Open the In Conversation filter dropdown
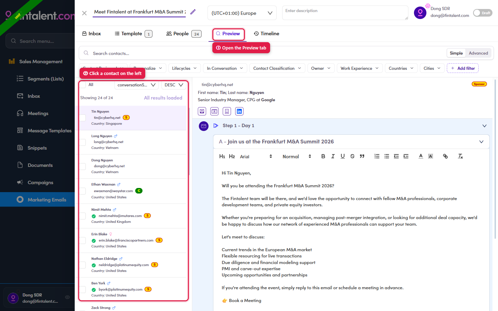The height and width of the screenshot is (311, 498). coord(225,68)
